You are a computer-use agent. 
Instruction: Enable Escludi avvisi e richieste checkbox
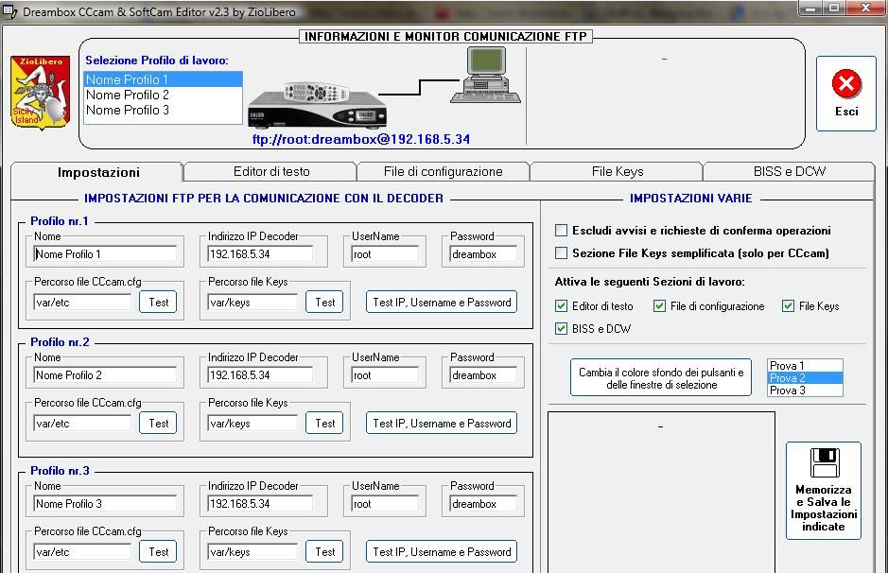pos(561,231)
